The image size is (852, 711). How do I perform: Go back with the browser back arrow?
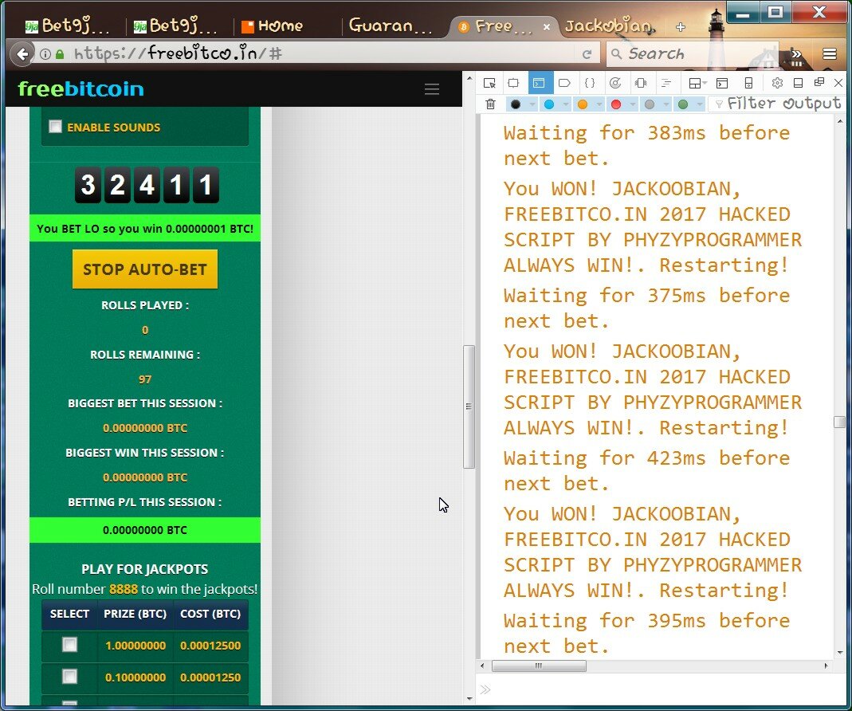click(x=22, y=54)
